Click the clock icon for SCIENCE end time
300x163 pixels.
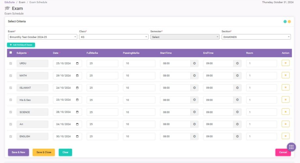point(237,112)
